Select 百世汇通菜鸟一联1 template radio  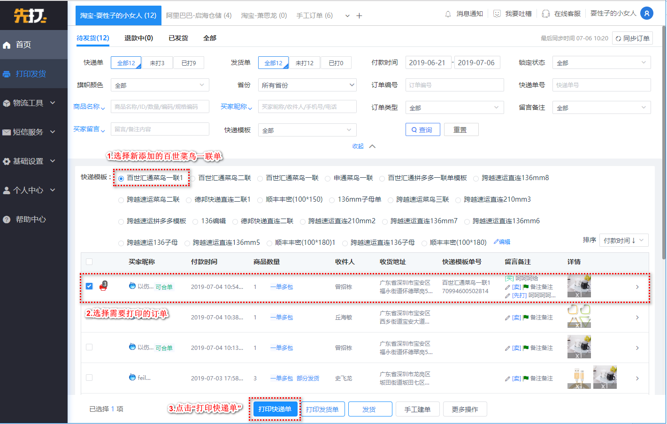click(x=121, y=179)
